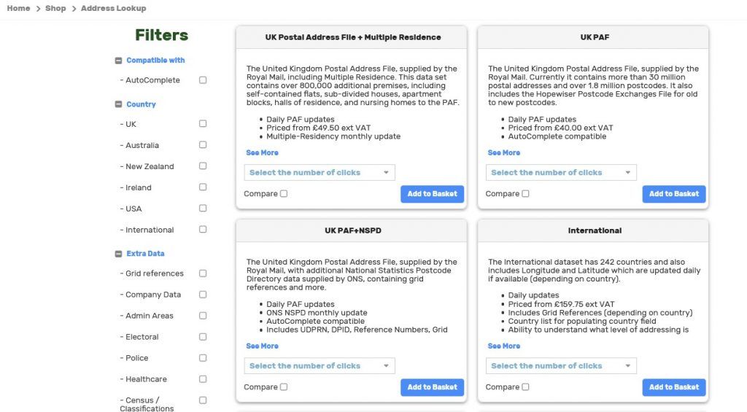This screenshot has height=412, width=747.
Task: Collapse the Compatible with filter section
Action: click(x=118, y=61)
